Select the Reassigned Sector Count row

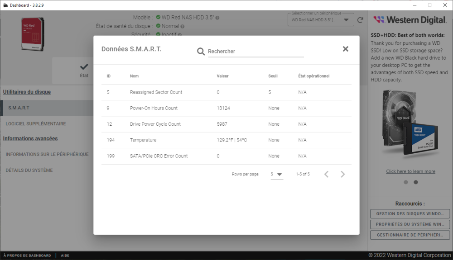click(226, 92)
